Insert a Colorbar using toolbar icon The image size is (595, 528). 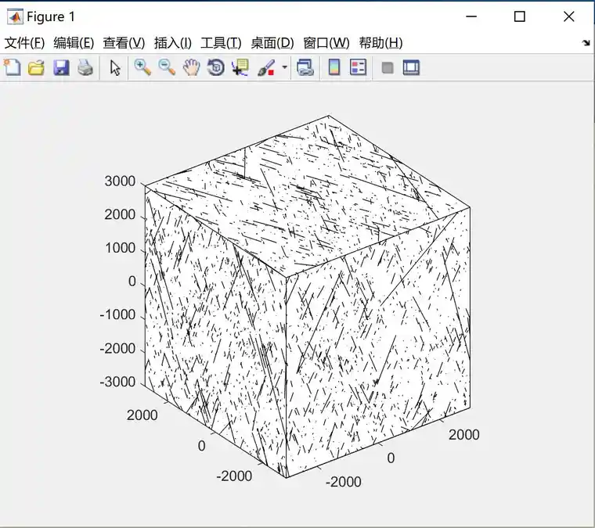(334, 68)
